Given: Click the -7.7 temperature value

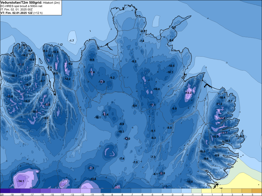Looking at the screenshot, I should 230,101.
